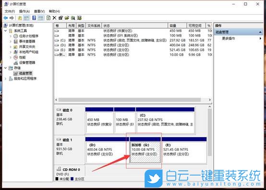Screen dimensions: 266x190
Task: Expand the 性能 node arrow
Action: click(11, 57)
